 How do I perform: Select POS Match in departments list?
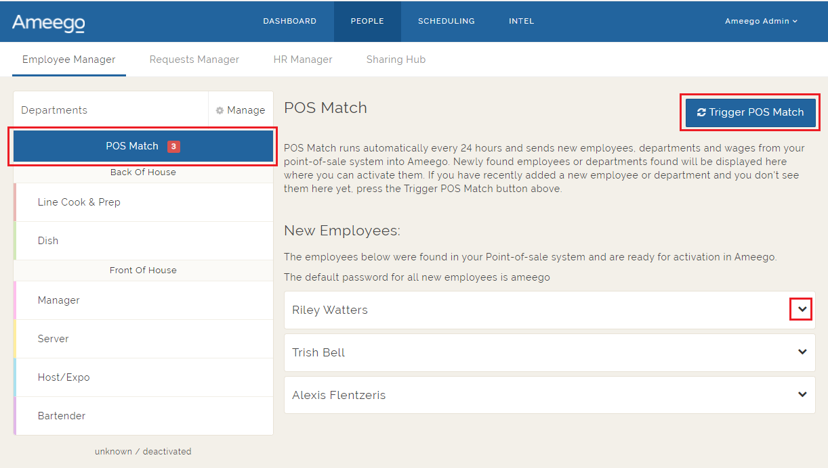[143, 146]
